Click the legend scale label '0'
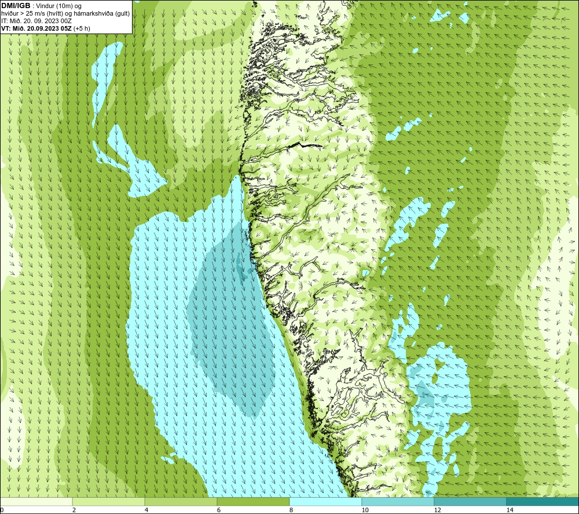 [x=2, y=510]
